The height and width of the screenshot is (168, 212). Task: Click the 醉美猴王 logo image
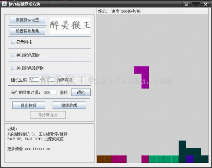point(69,25)
